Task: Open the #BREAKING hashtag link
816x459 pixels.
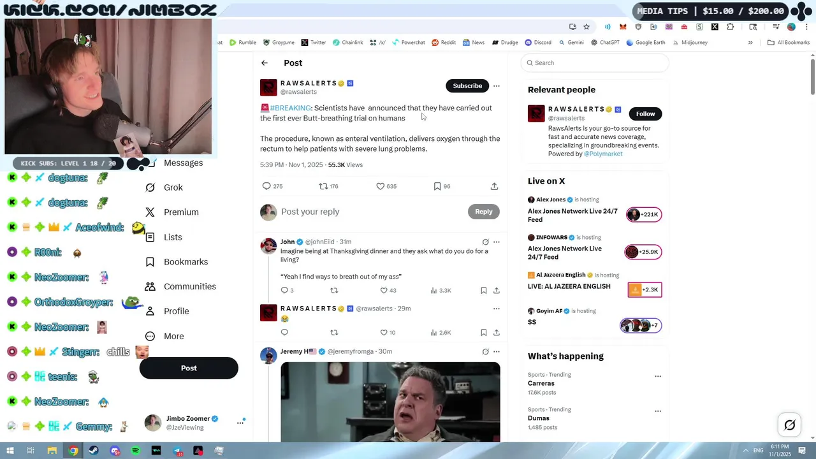Action: tap(291, 108)
